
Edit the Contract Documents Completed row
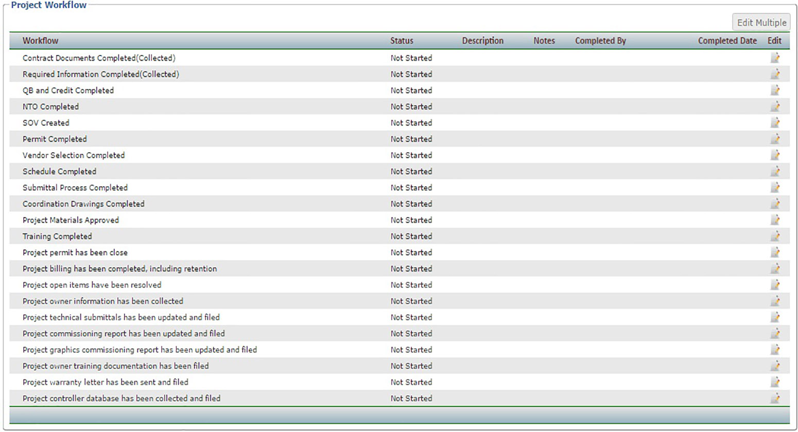point(775,58)
